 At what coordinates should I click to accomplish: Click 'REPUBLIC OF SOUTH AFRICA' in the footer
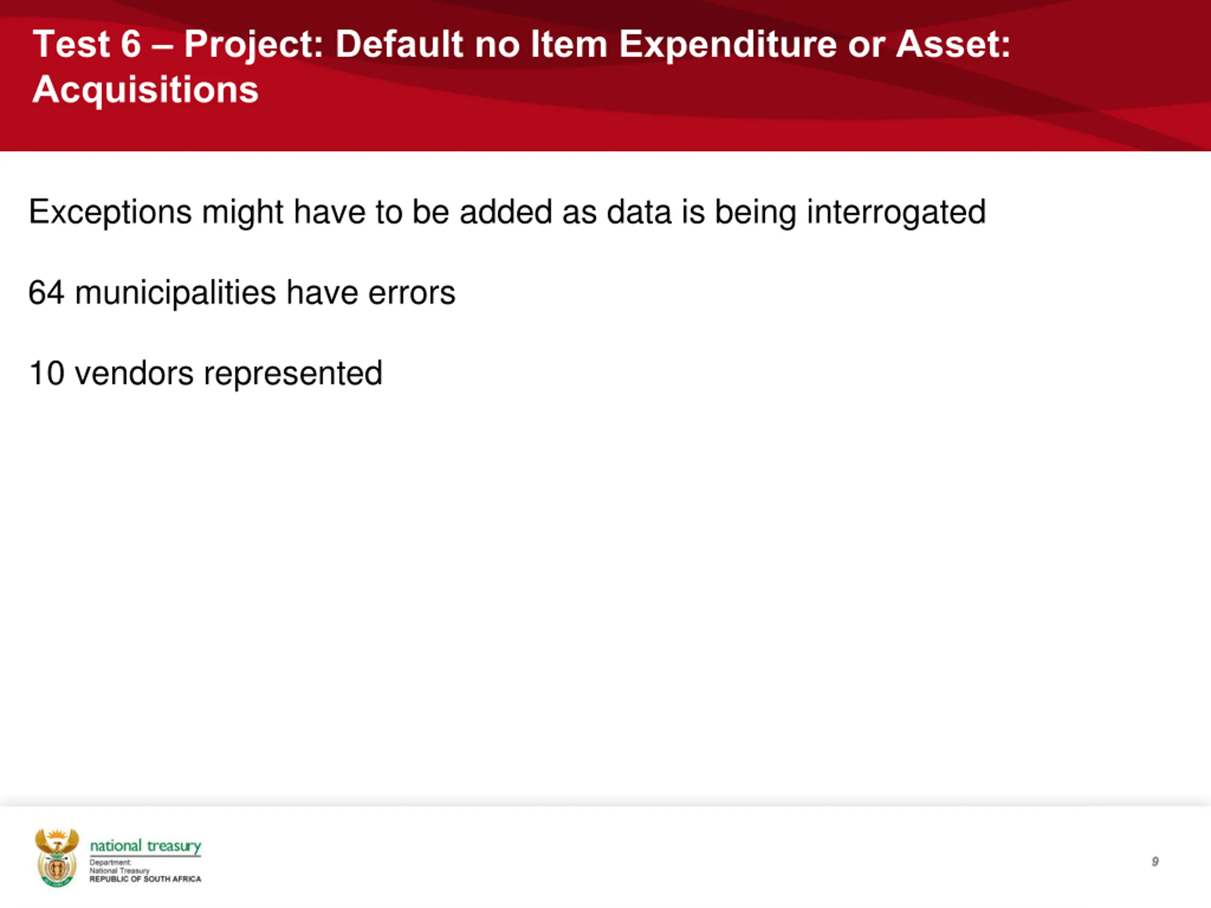point(146,880)
